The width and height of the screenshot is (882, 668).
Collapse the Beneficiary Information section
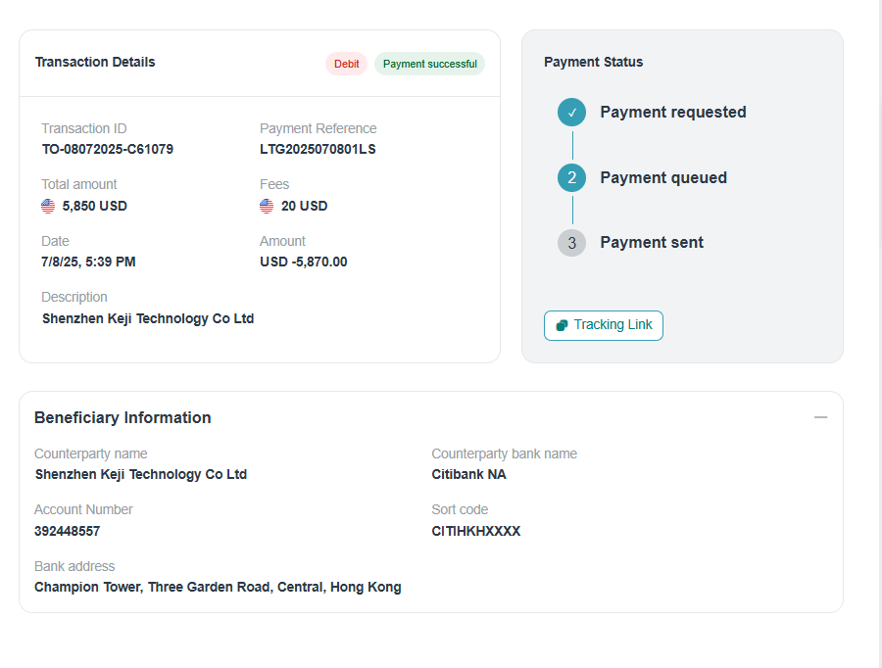tap(820, 417)
